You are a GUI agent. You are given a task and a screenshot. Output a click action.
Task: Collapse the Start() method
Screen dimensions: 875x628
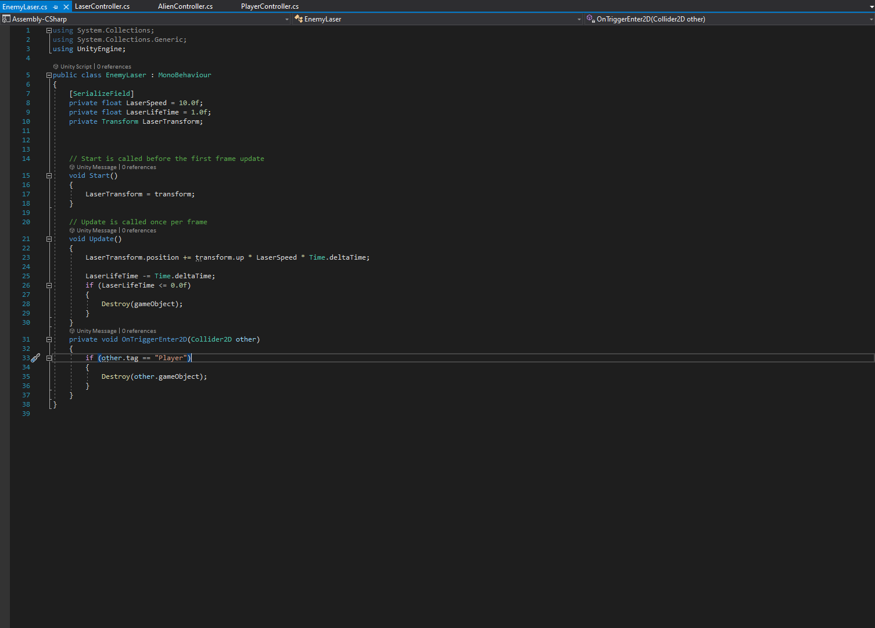coord(49,175)
